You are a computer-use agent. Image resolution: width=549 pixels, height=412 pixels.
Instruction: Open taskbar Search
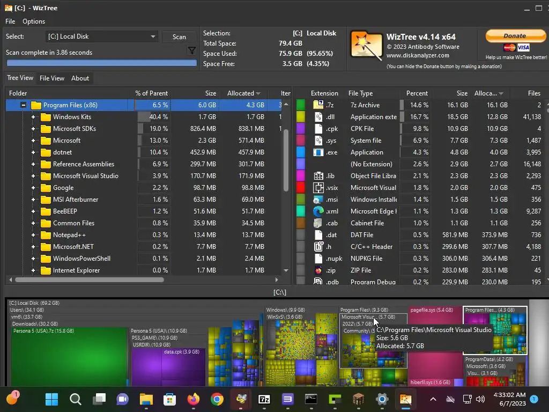pyautogui.click(x=76, y=399)
